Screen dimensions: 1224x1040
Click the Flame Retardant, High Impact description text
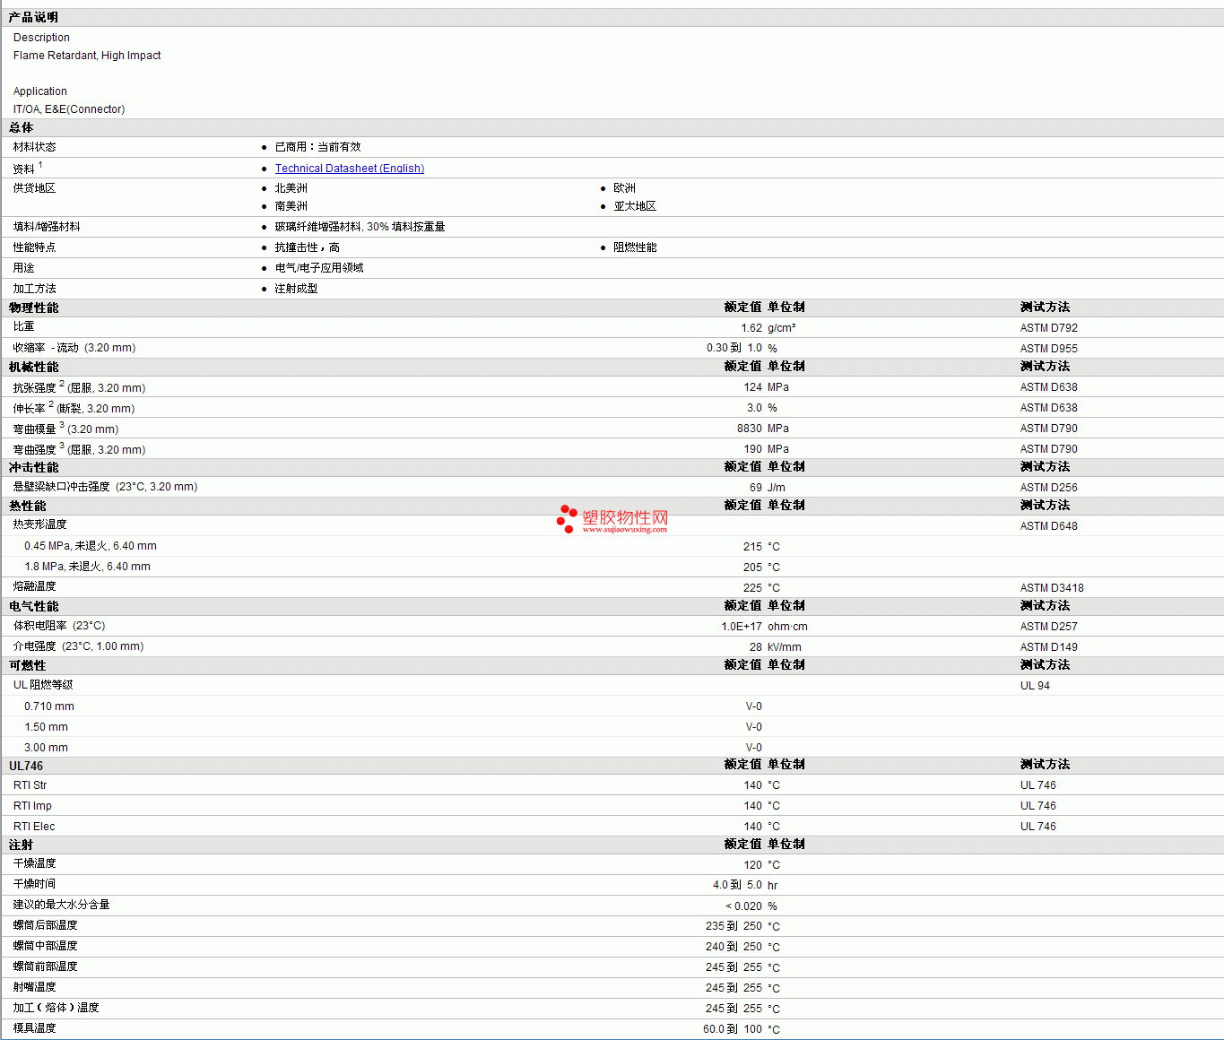point(87,56)
